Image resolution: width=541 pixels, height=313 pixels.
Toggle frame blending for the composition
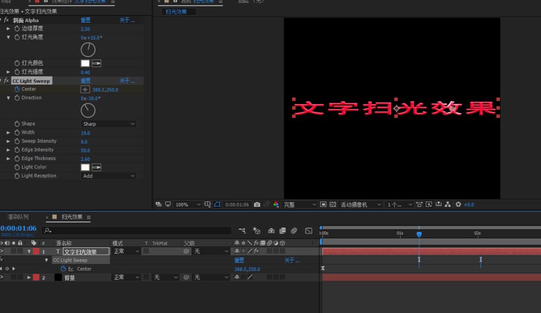282,231
